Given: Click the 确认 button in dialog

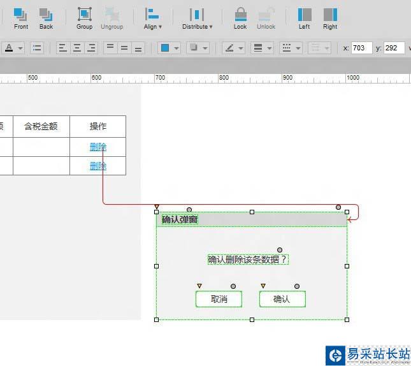Looking at the screenshot, I should (282, 299).
